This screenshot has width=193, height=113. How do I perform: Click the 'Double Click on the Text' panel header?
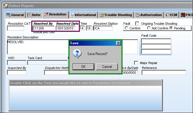pyautogui.click(x=86, y=83)
